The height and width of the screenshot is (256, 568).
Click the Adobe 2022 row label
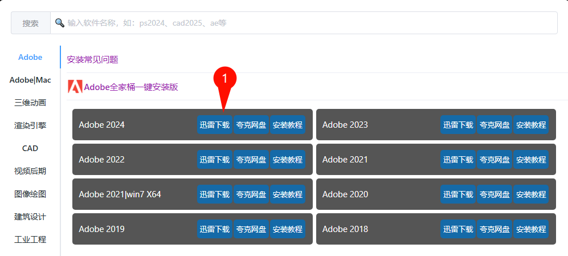(x=102, y=160)
